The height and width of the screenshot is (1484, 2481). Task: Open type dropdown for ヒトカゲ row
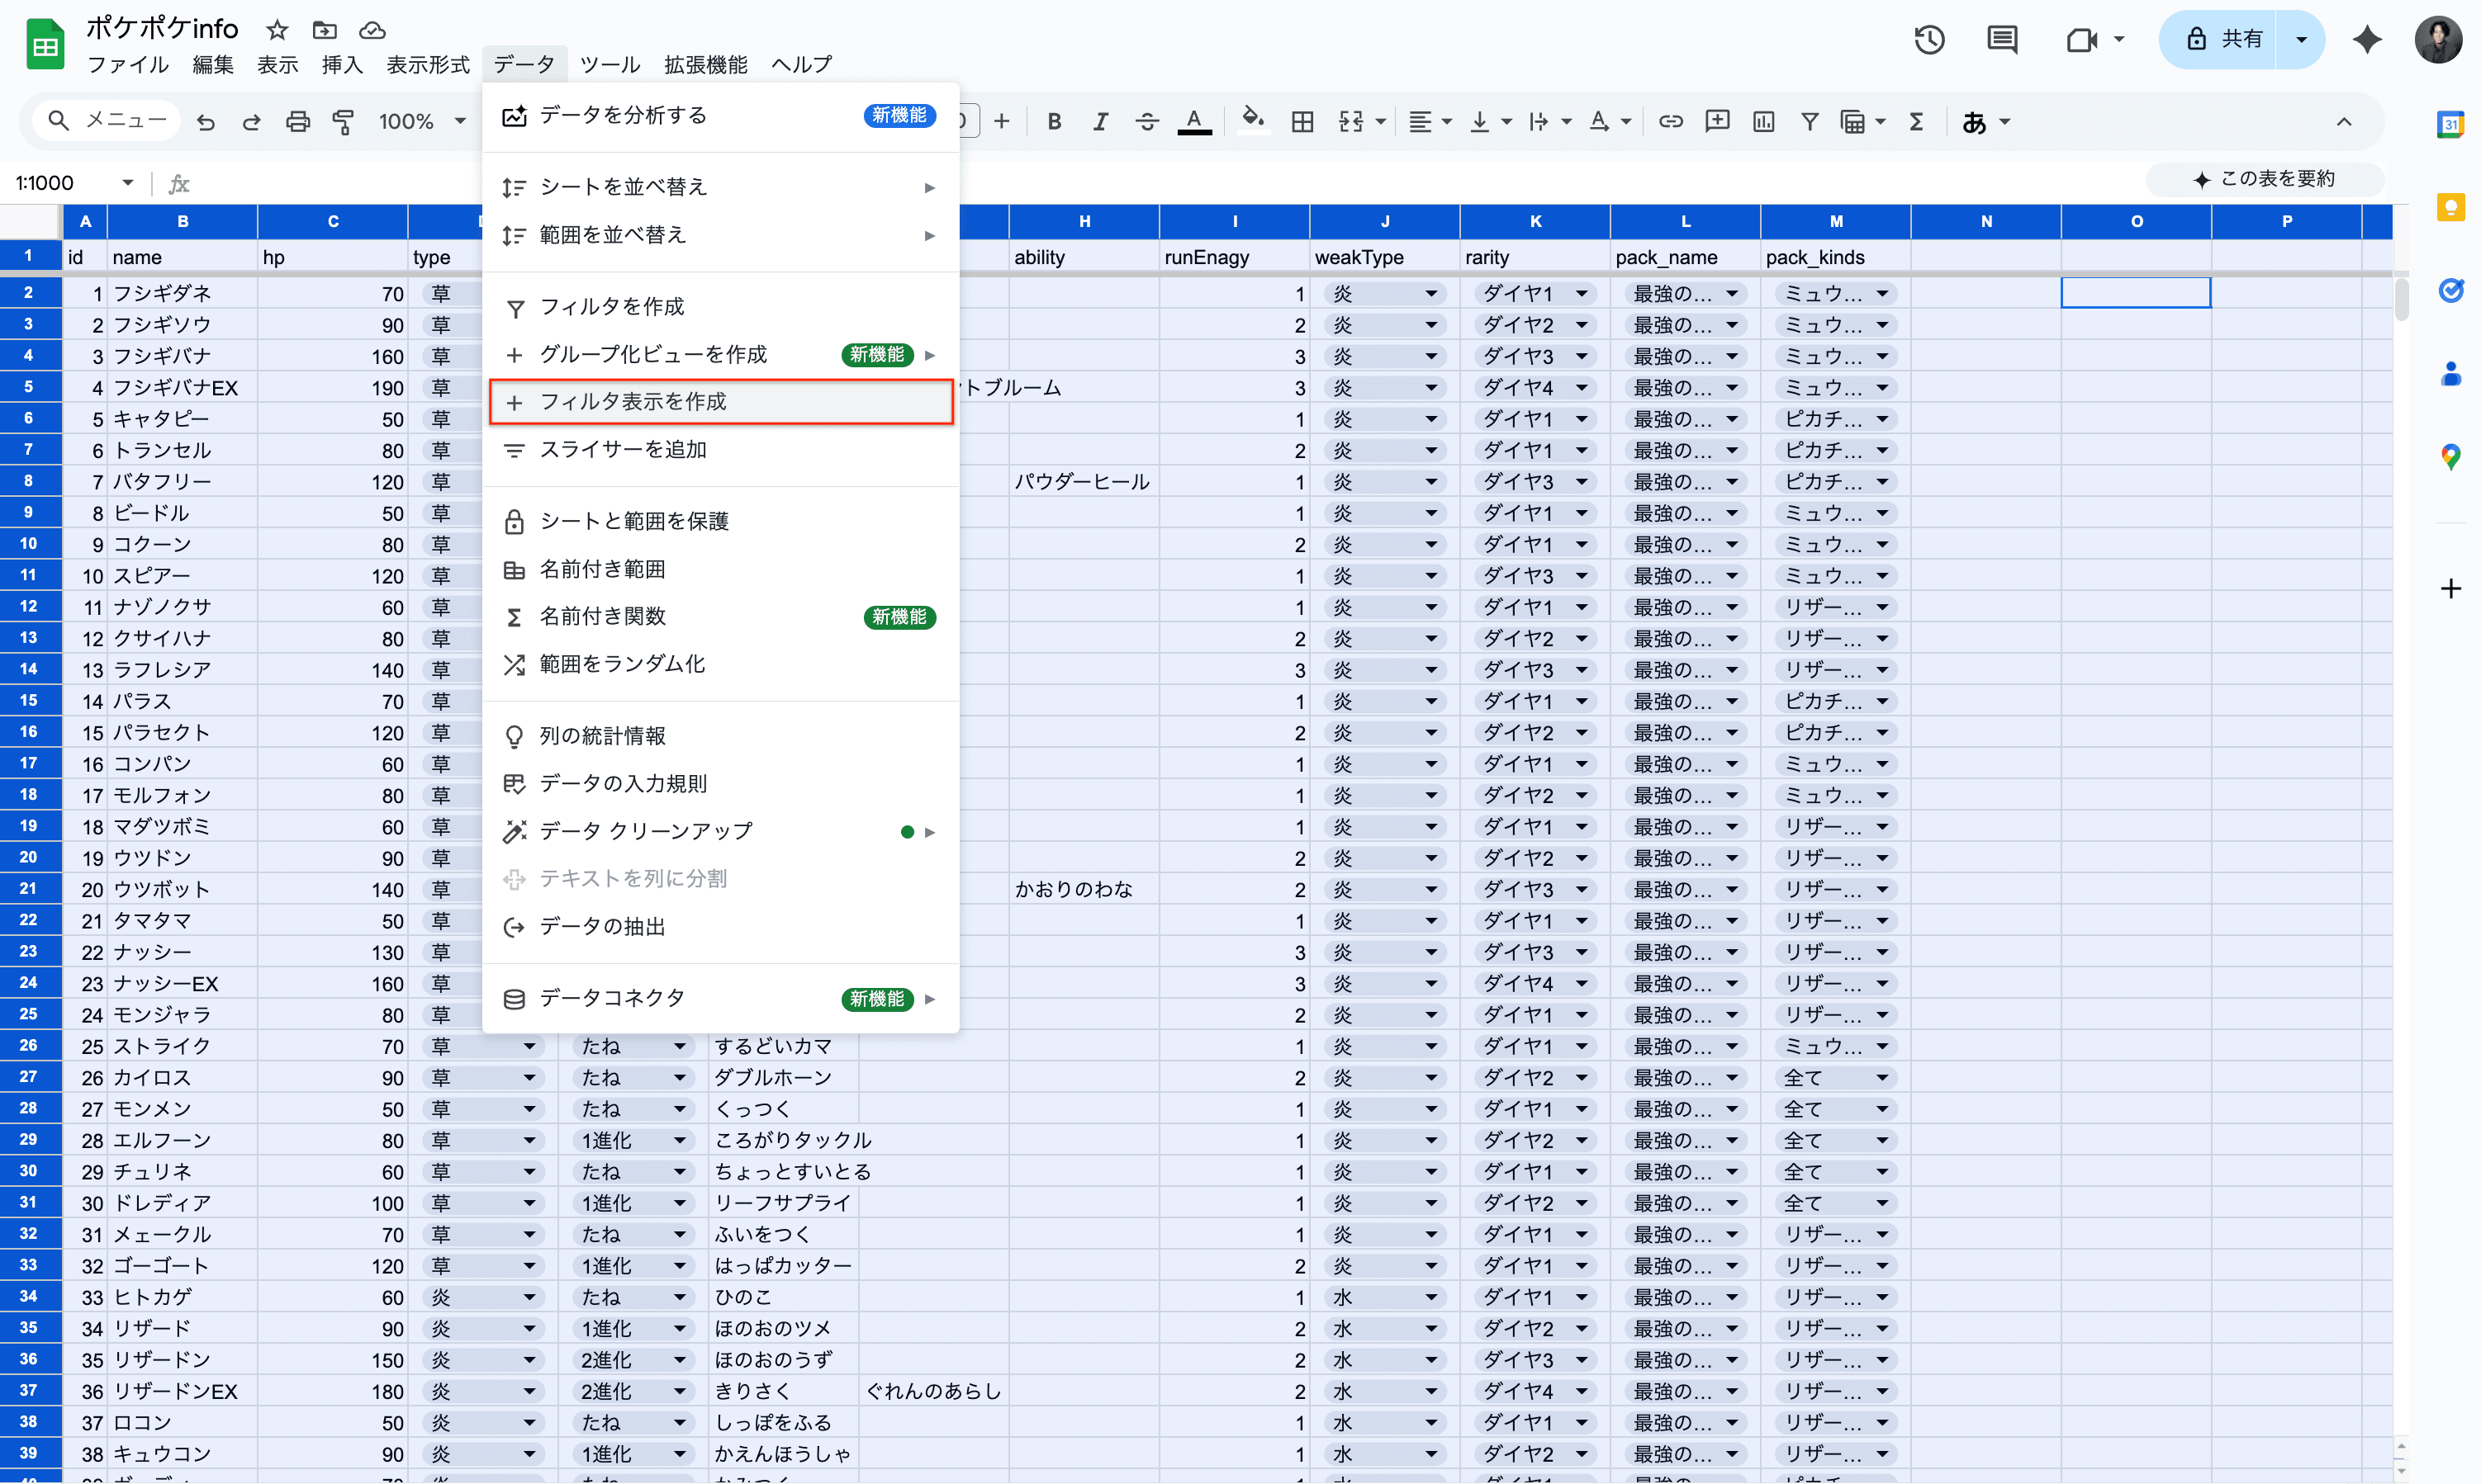pos(529,1297)
